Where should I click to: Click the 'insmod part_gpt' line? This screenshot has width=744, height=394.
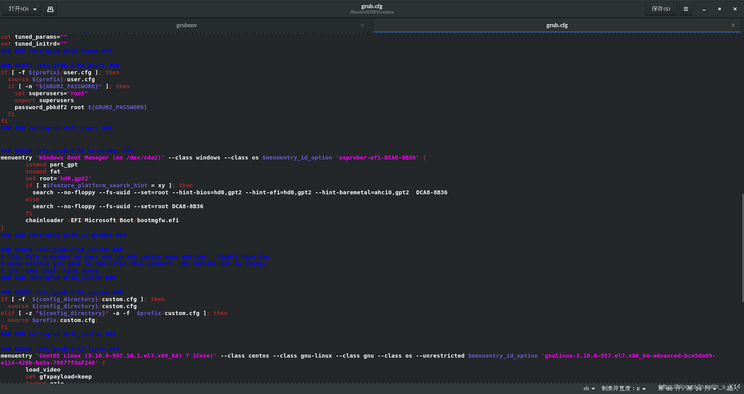pos(52,164)
